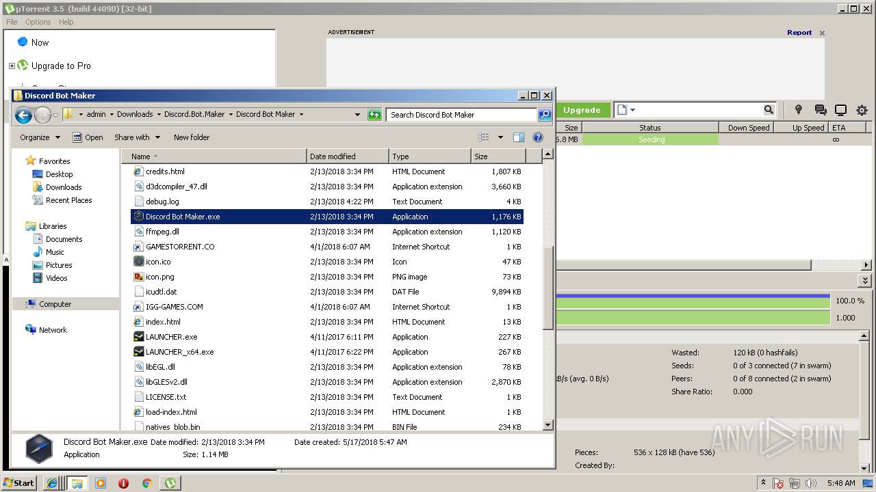
Task: Click the change view icon in Explorer
Action: click(x=484, y=137)
